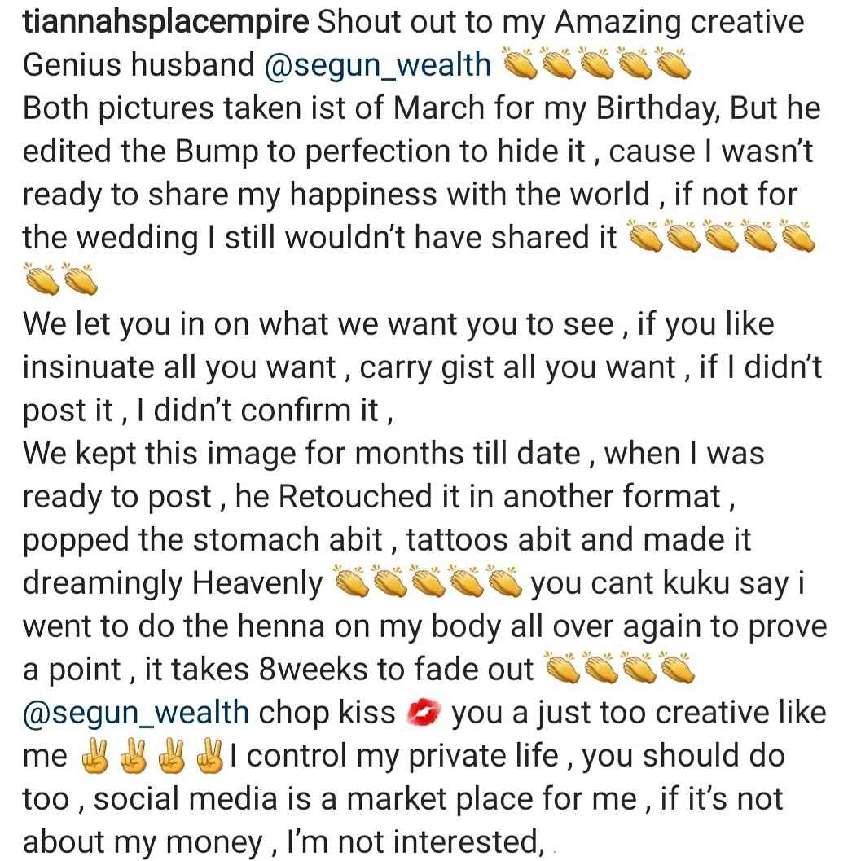Click clapping emoji after 'fade out'

pyautogui.click(x=562, y=668)
